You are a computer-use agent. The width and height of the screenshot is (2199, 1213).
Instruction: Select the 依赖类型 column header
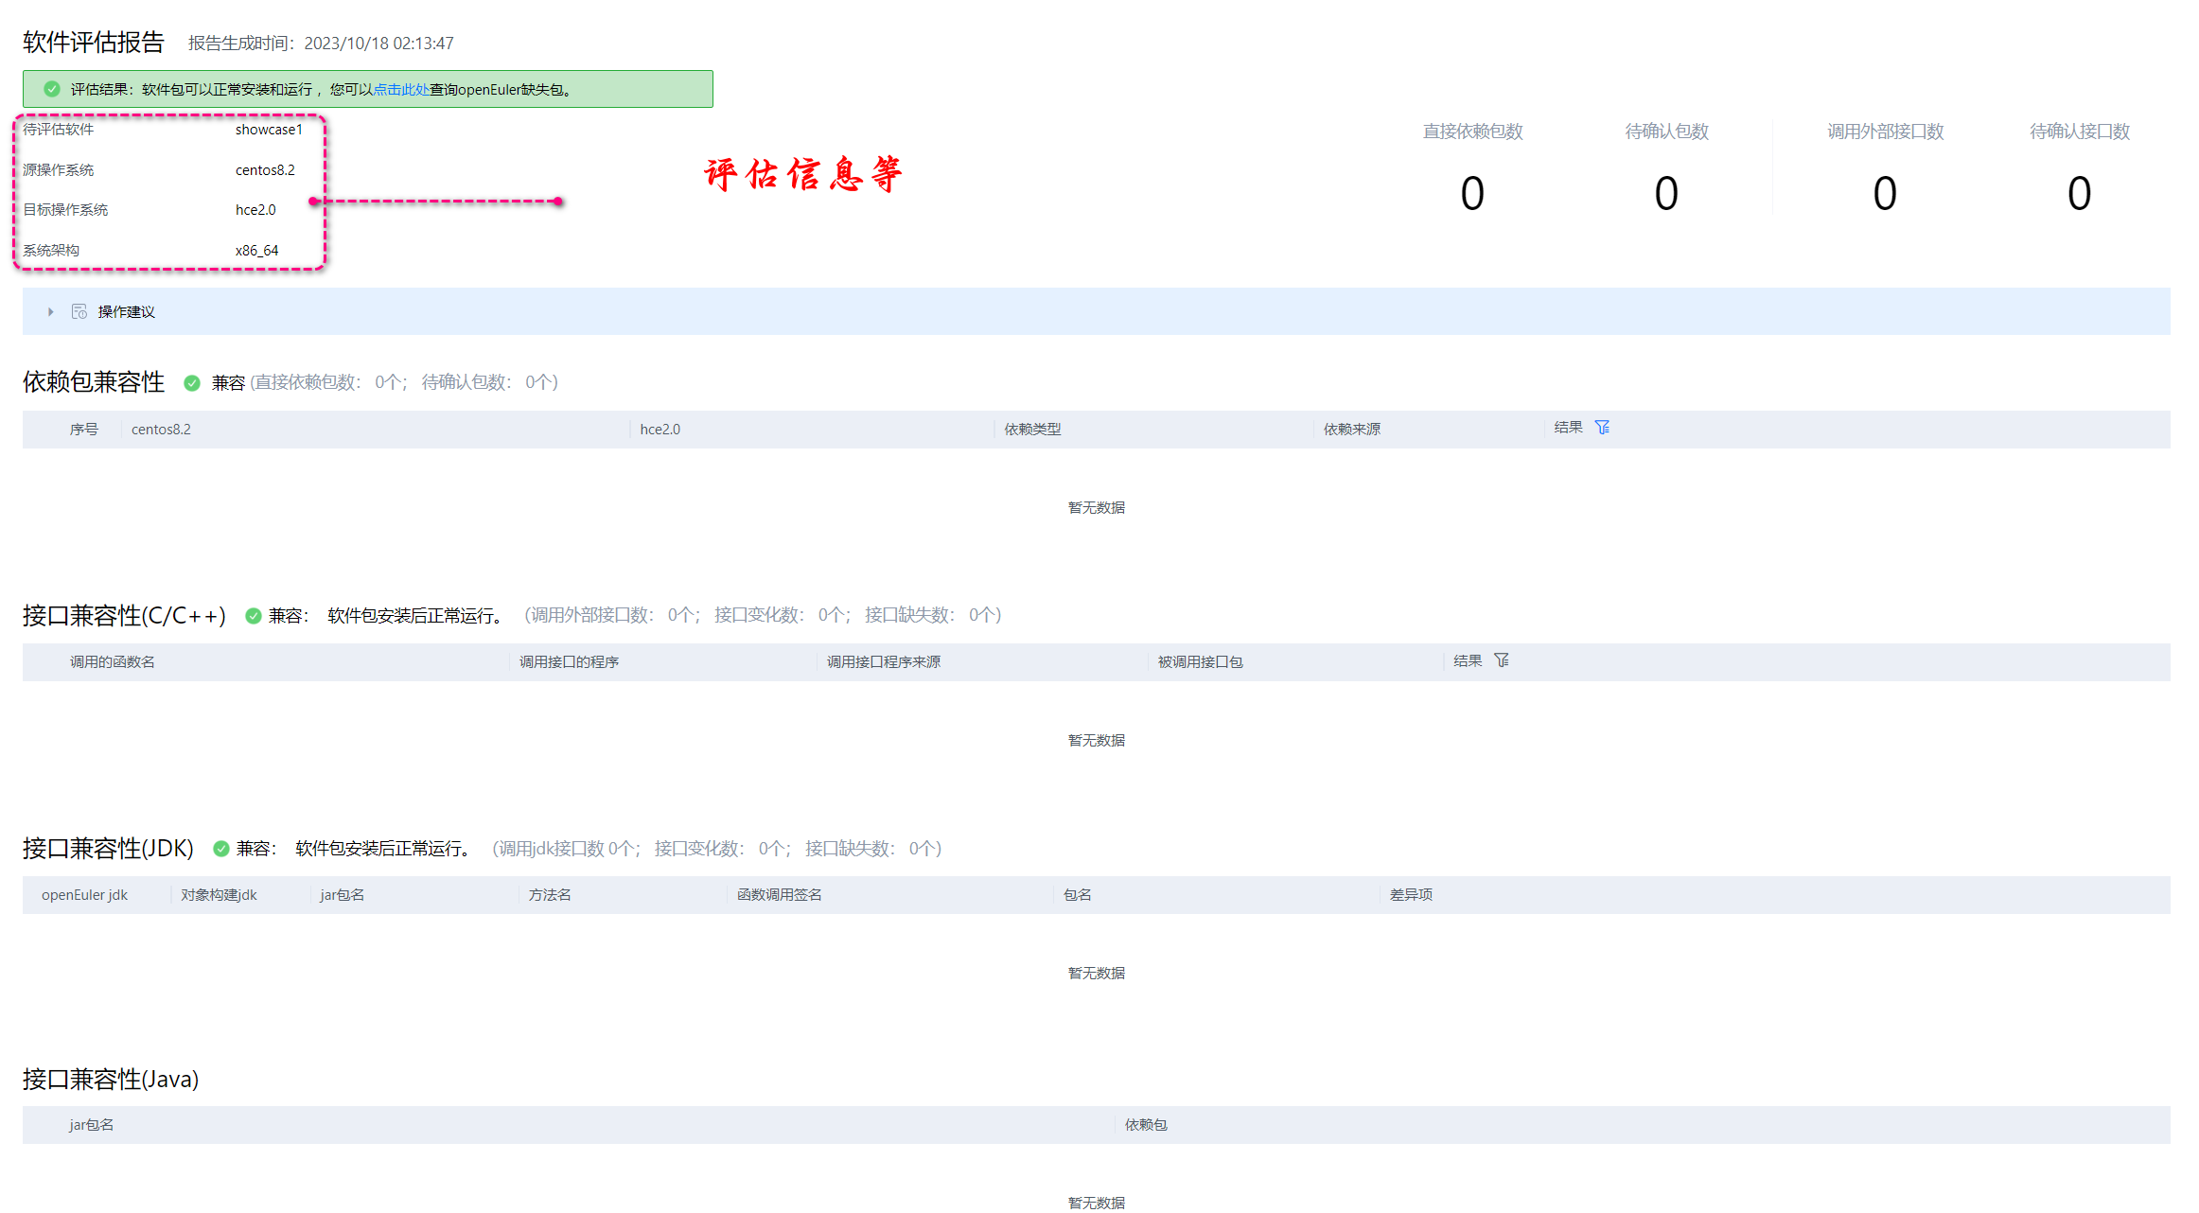pos(1032,430)
